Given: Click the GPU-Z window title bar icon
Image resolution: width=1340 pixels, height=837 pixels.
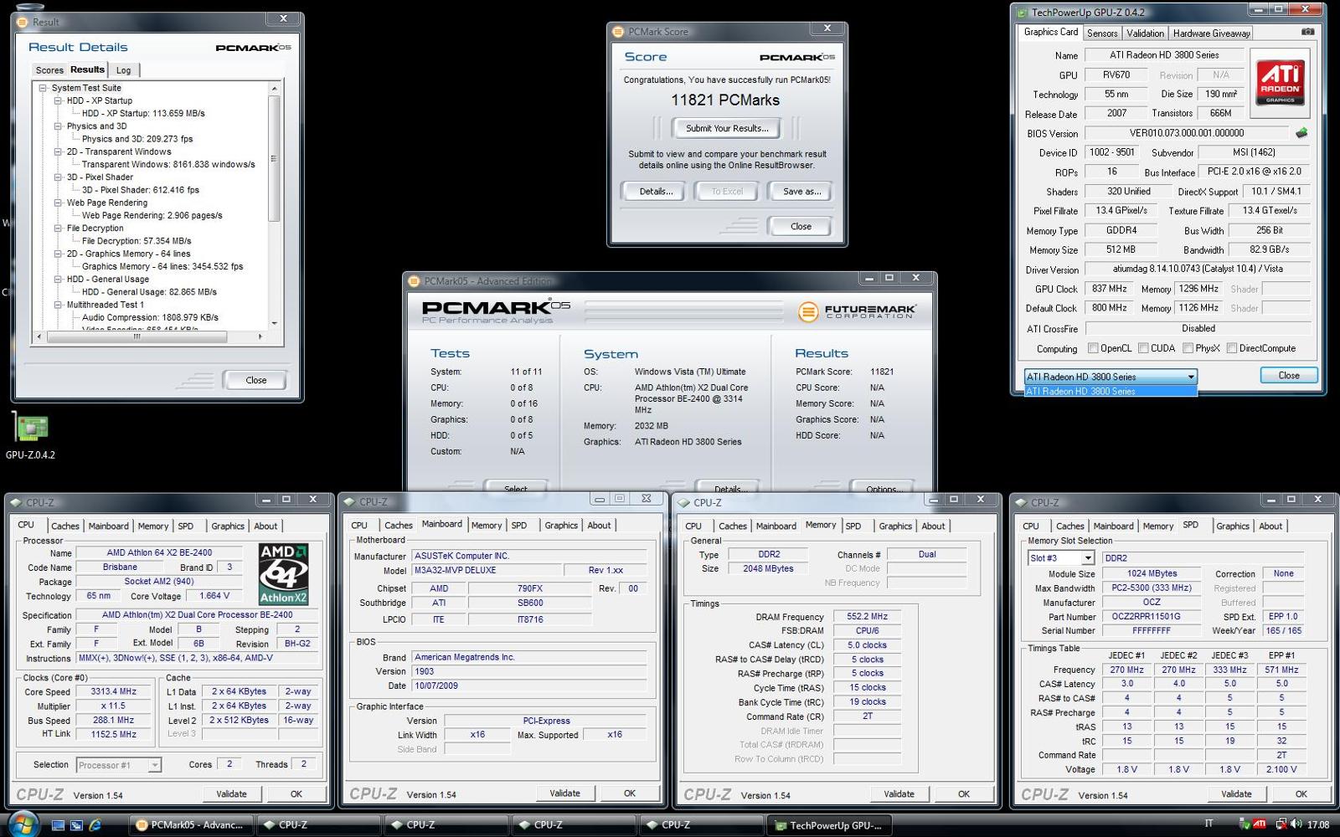Looking at the screenshot, I should coord(1022,13).
